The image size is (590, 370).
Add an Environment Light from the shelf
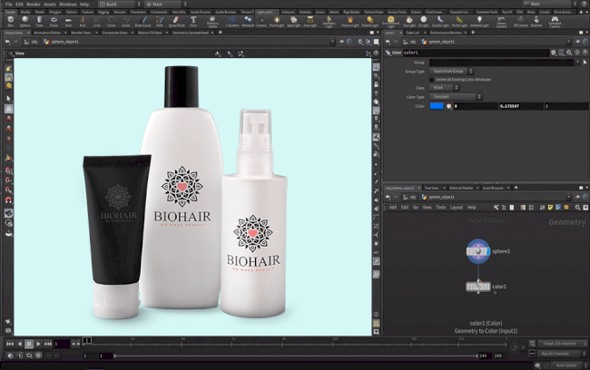point(390,22)
